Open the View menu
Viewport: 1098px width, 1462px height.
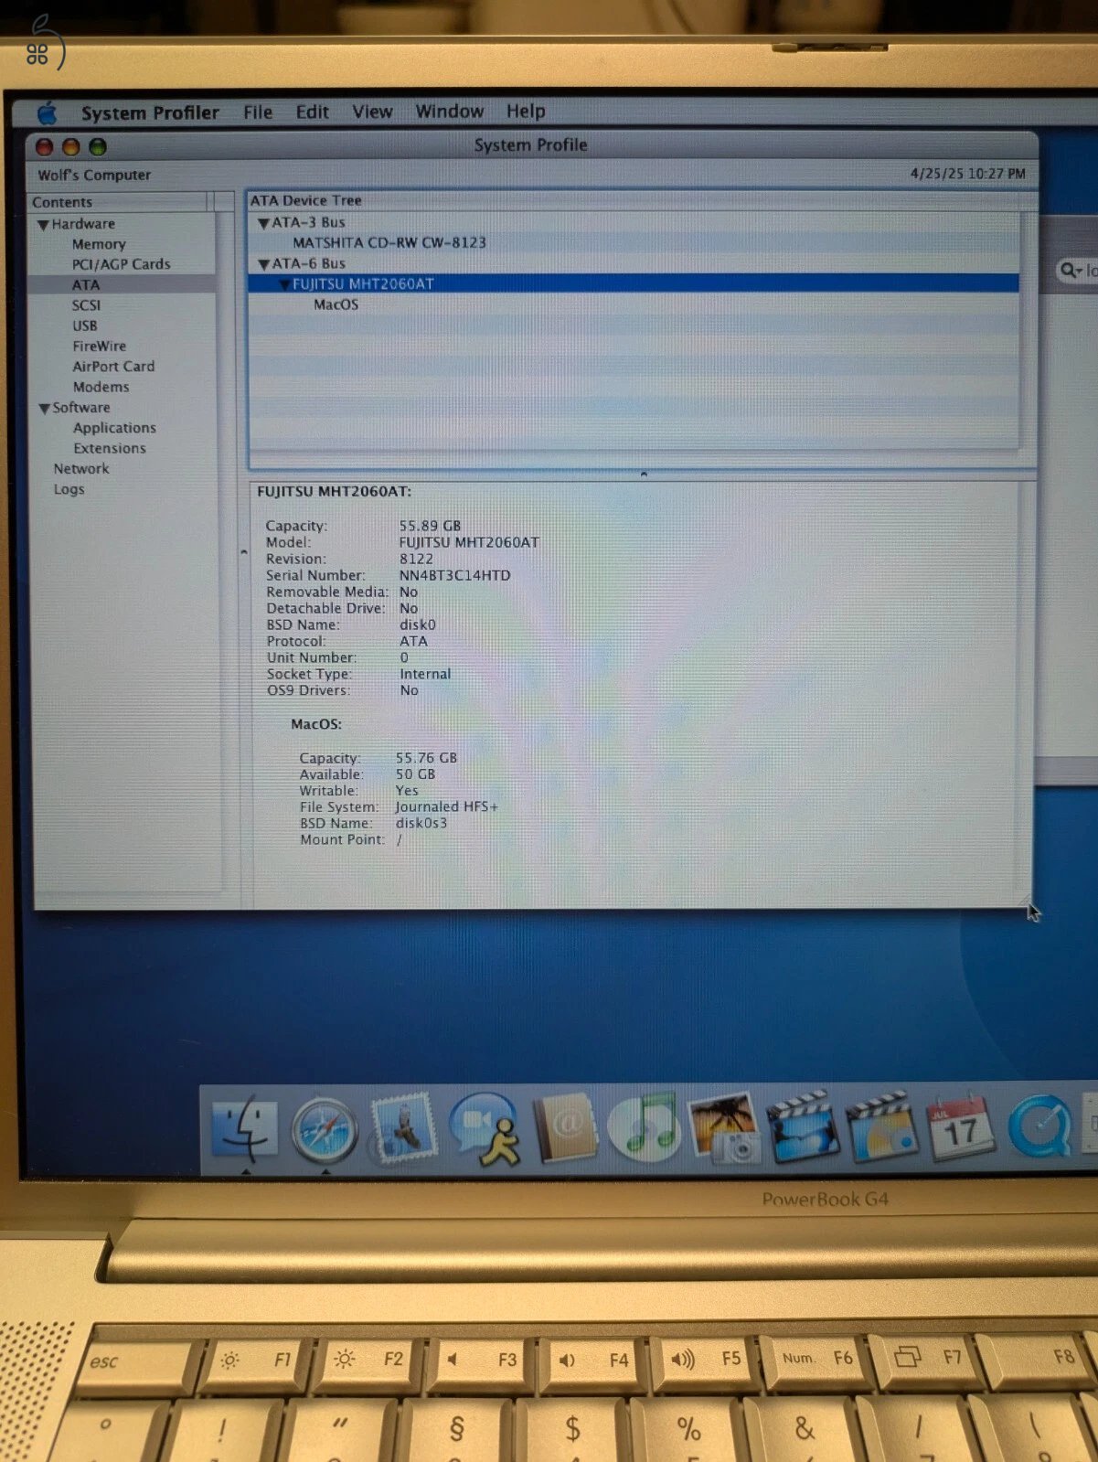point(373,112)
